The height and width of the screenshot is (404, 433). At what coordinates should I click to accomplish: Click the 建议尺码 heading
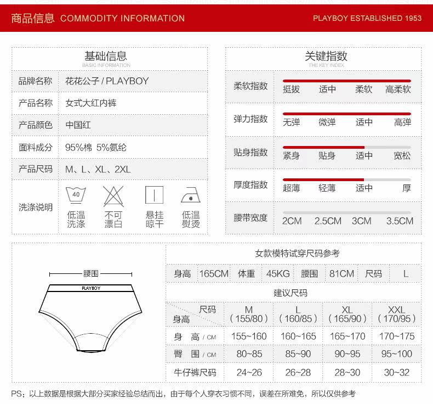pos(290,293)
